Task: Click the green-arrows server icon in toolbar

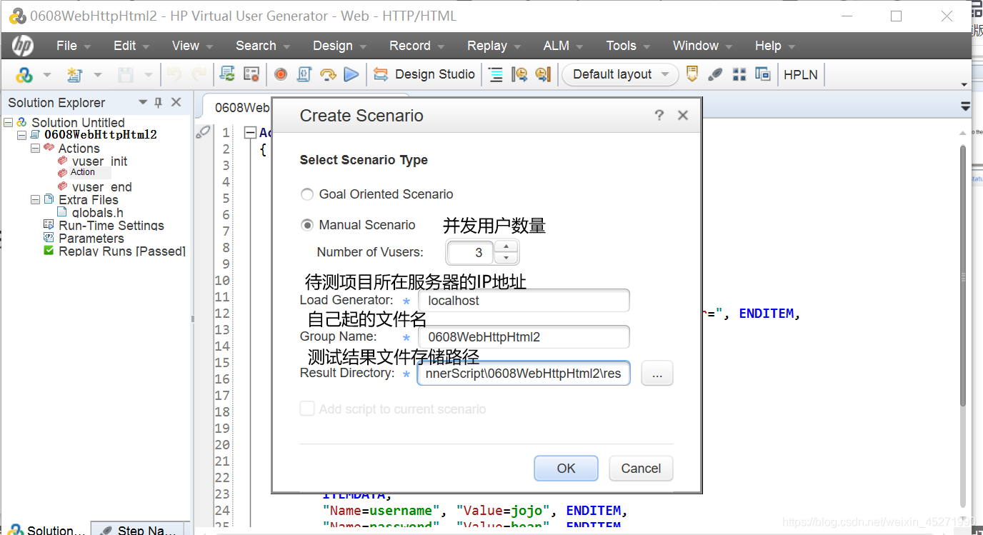Action: click(227, 74)
